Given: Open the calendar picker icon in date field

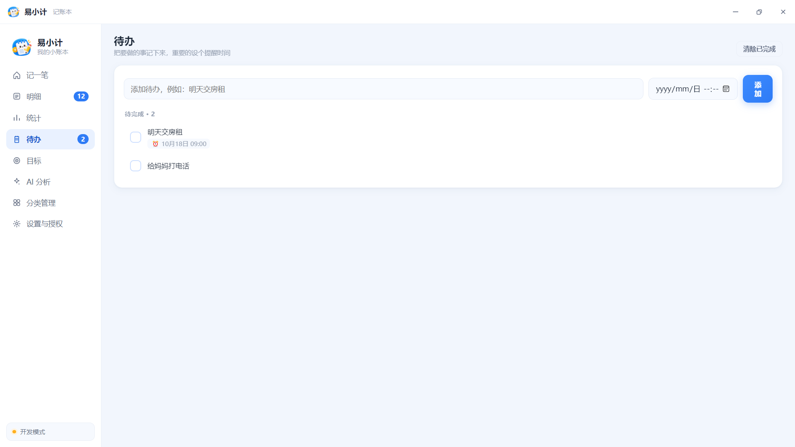Looking at the screenshot, I should tap(726, 89).
